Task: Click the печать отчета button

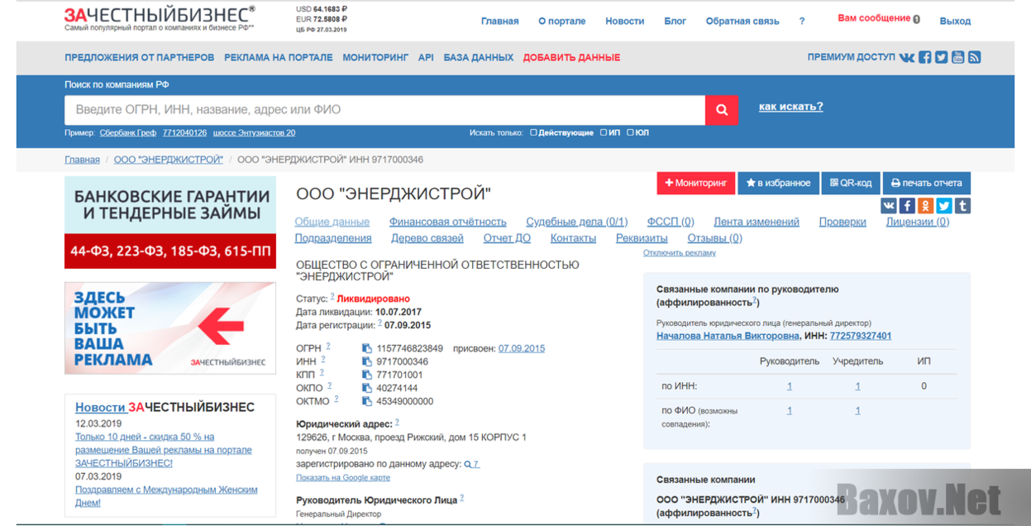Action: [927, 183]
